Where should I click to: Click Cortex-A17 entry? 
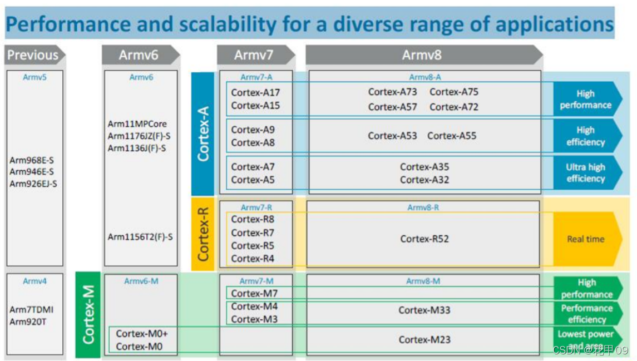(255, 92)
